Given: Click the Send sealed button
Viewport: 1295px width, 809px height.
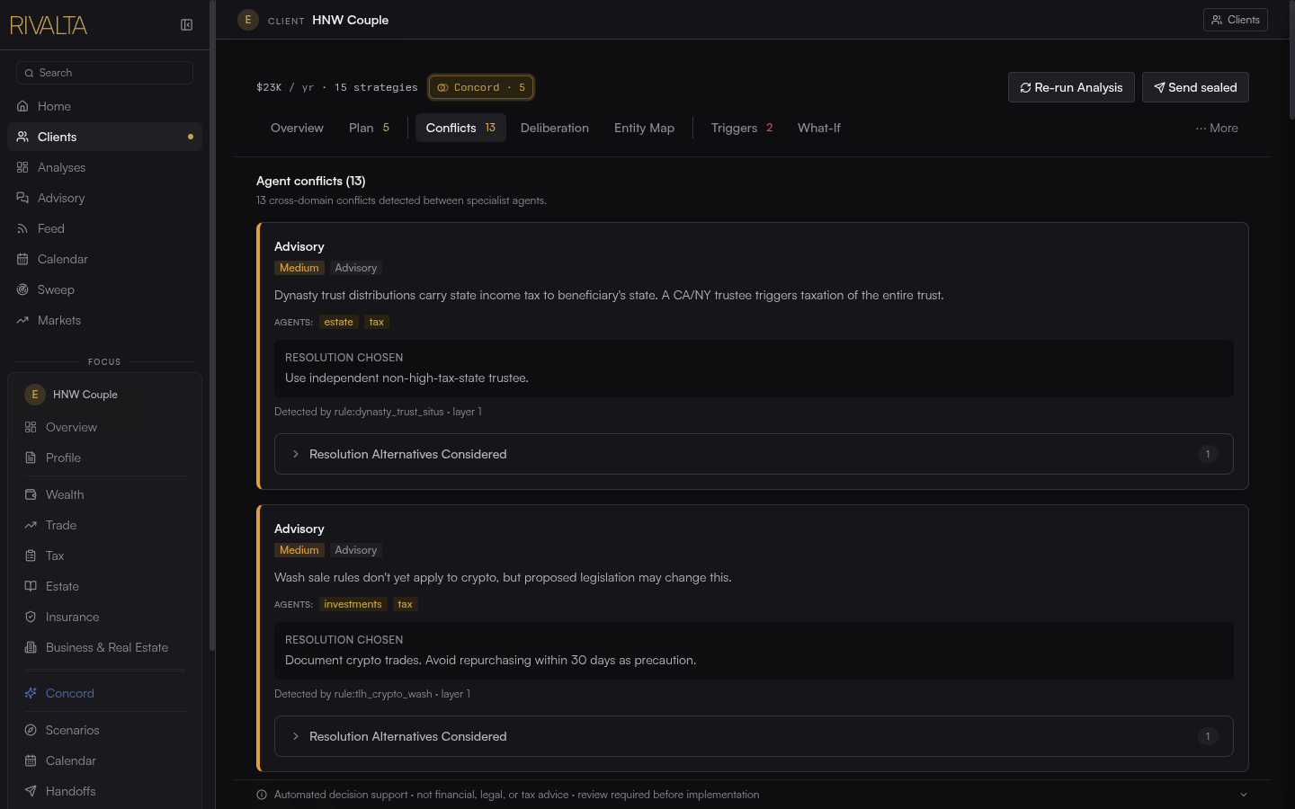Looking at the screenshot, I should (x=1195, y=87).
